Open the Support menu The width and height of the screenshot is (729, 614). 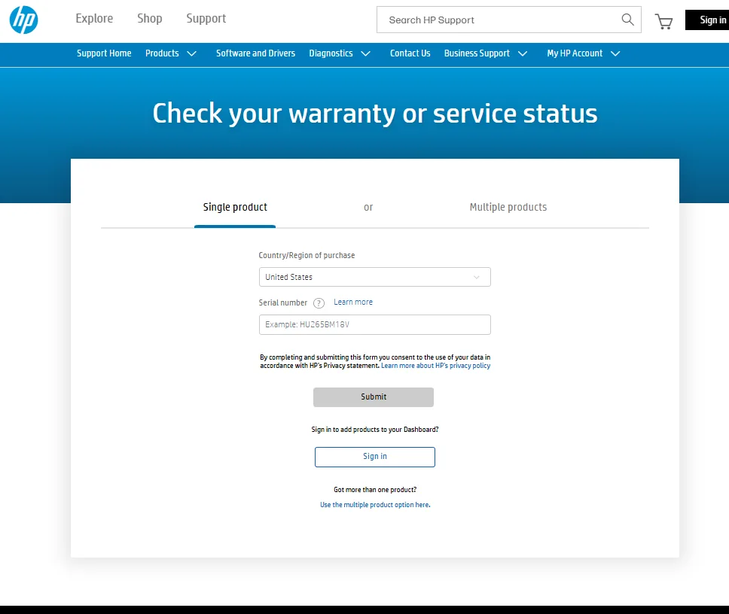(x=206, y=19)
